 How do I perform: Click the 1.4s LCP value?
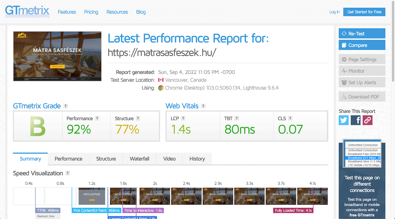[x=181, y=129]
